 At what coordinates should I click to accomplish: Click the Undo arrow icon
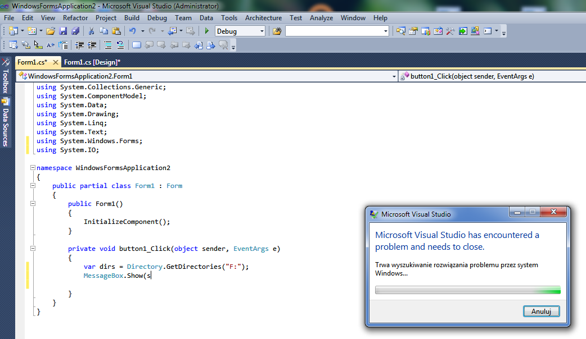133,31
